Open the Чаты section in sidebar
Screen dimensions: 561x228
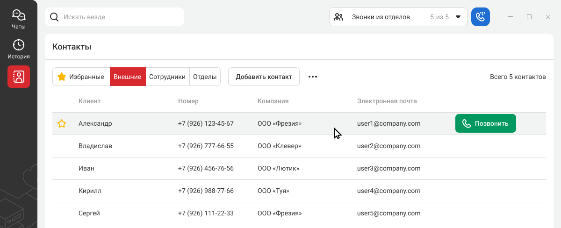[x=19, y=19]
